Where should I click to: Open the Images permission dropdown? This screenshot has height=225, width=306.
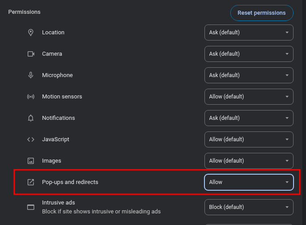click(x=249, y=161)
